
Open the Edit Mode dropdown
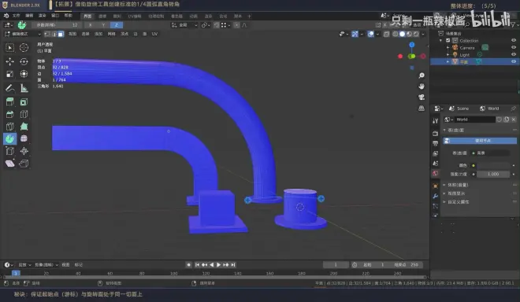point(23,34)
